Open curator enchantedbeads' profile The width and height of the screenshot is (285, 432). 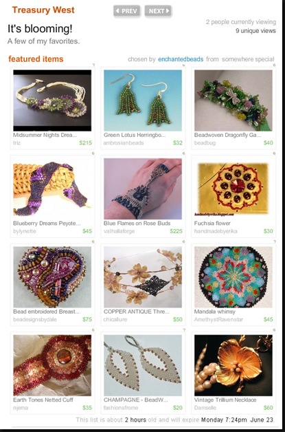[181, 59]
